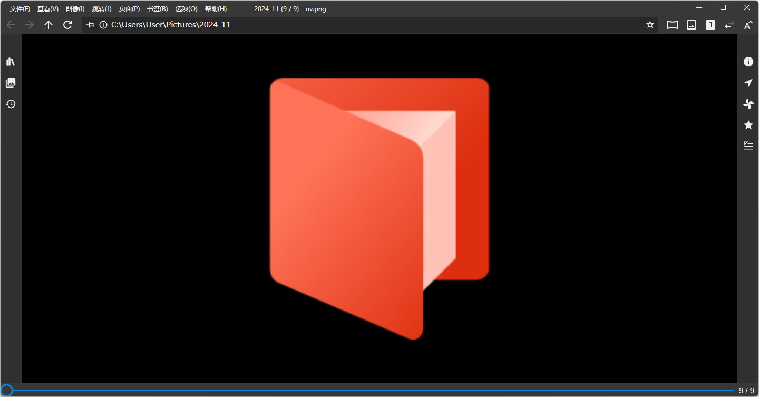This screenshot has height=397, width=759.
Task: Open the 查看(V) menu
Action: 48,9
